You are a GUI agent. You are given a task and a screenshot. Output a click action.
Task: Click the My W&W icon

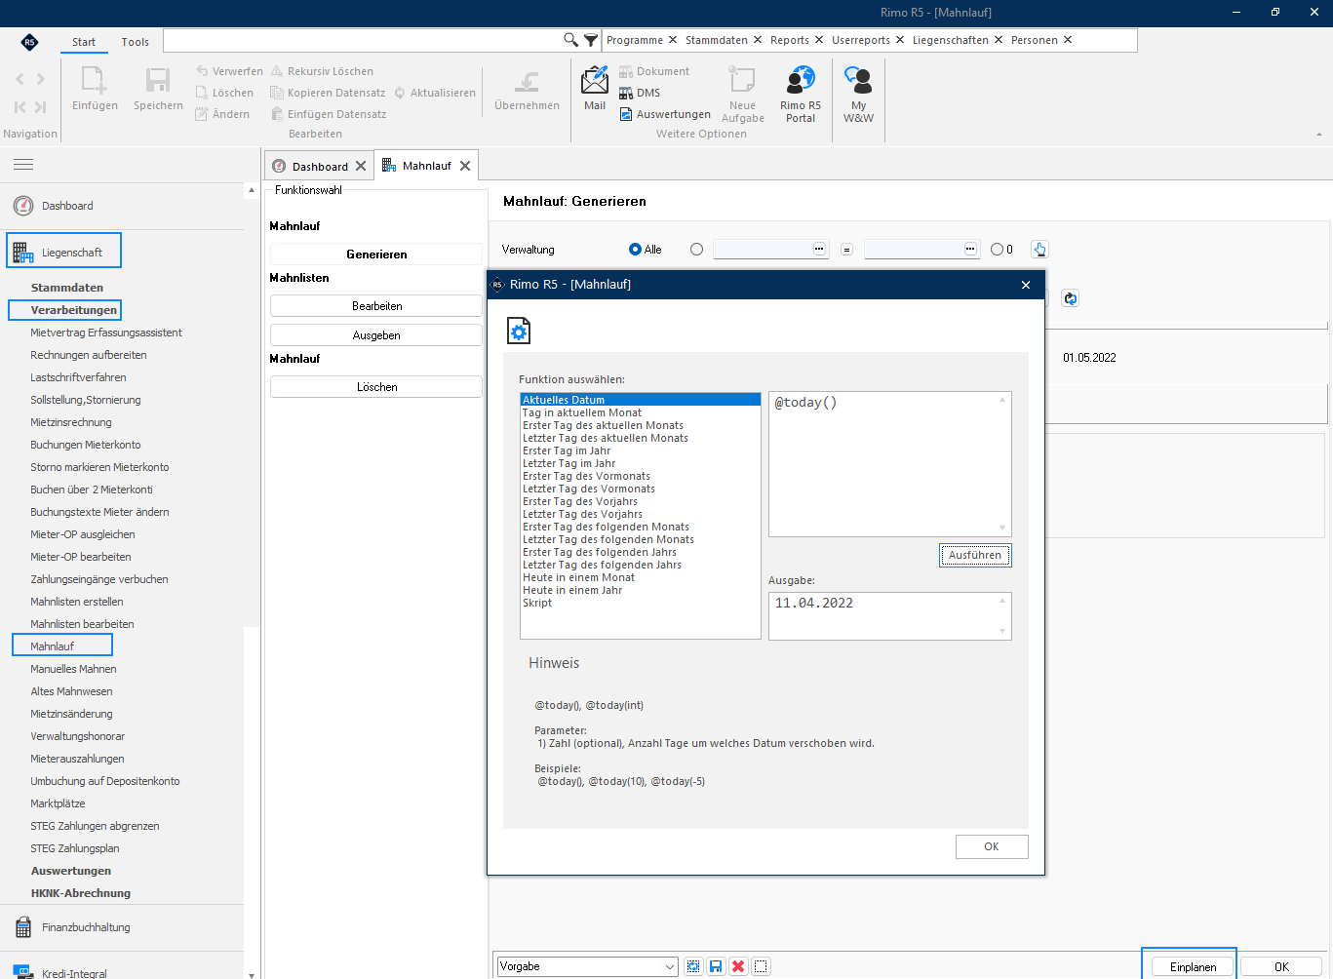pos(858,80)
